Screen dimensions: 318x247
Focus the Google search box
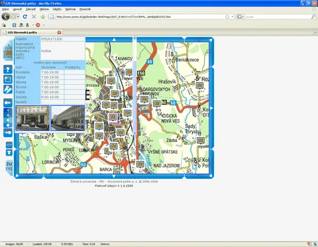(x=277, y=17)
